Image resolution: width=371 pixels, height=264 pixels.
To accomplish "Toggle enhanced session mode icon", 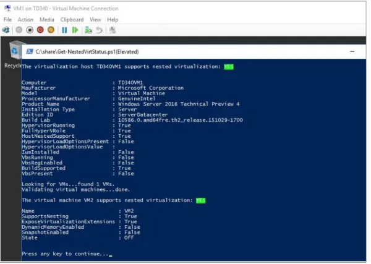I will (x=112, y=30).
